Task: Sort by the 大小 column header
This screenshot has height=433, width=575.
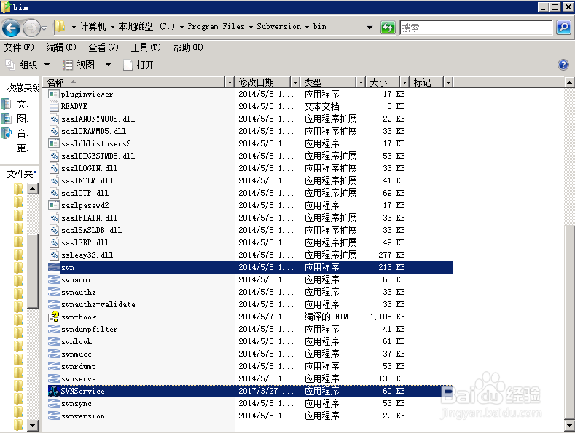Action: click(x=383, y=82)
